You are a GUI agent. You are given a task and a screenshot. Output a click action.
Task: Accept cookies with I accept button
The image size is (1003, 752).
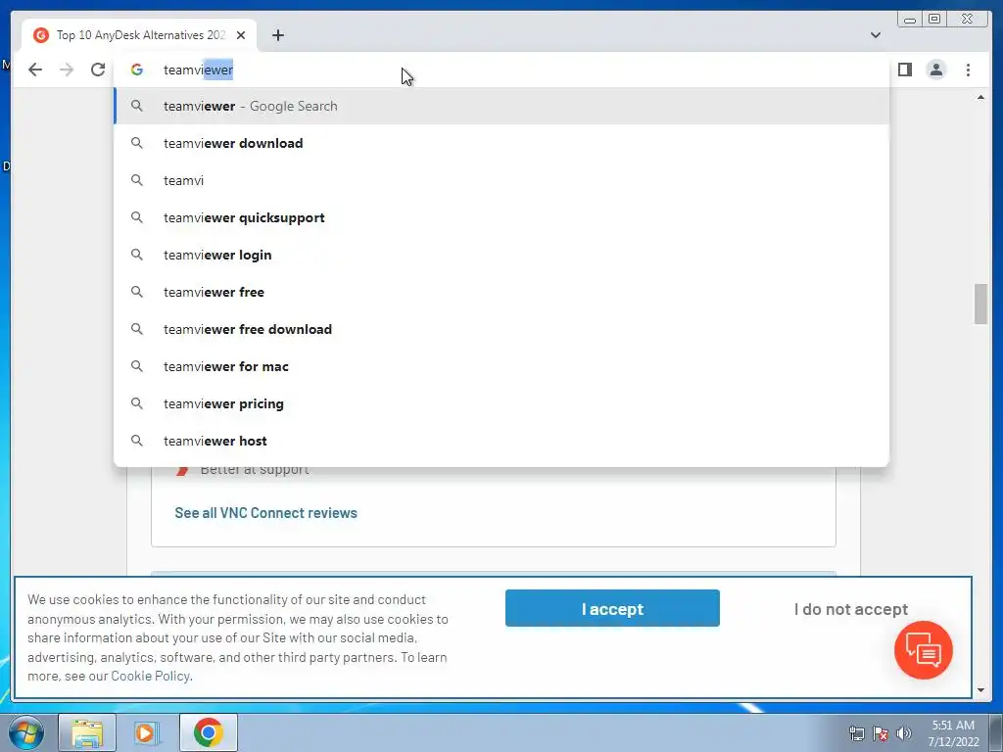pos(612,608)
